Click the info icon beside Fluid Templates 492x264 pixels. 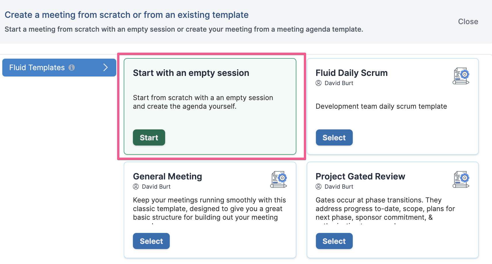point(72,68)
